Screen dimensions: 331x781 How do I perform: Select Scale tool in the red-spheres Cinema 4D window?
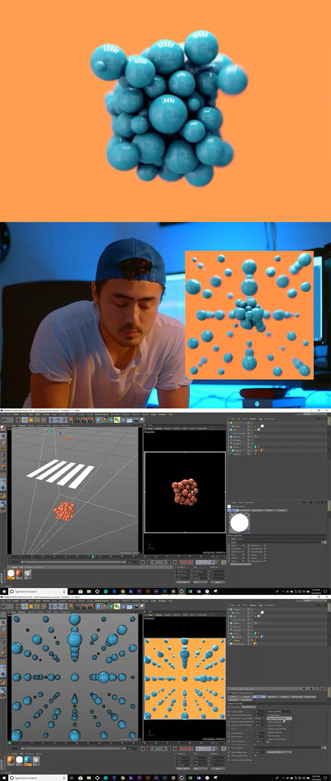(x=31, y=420)
